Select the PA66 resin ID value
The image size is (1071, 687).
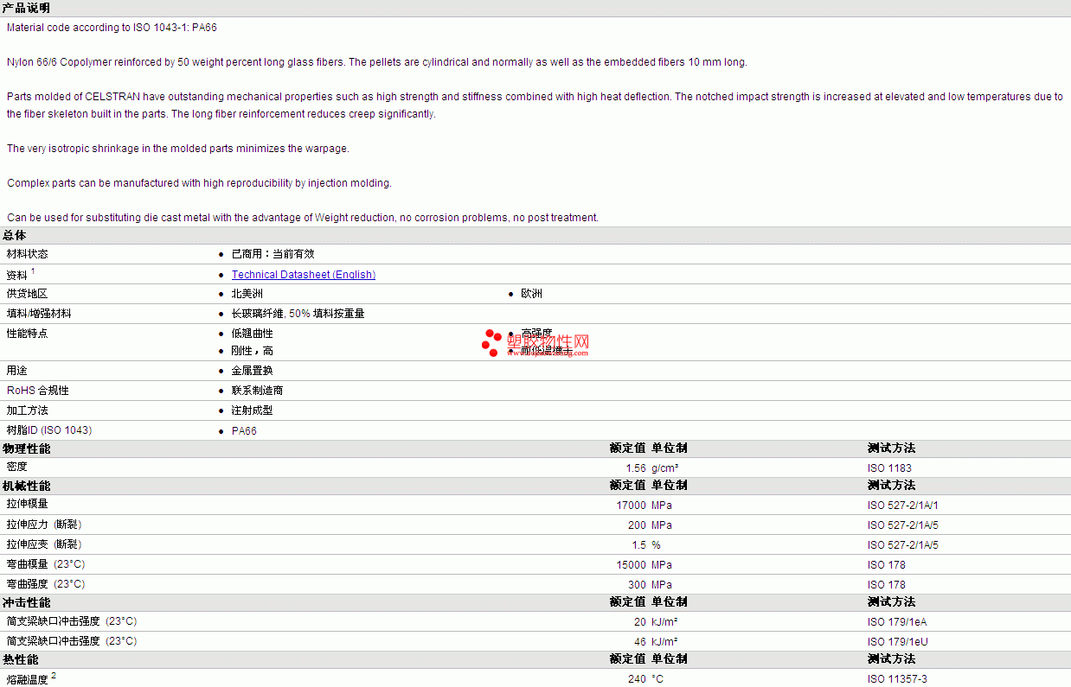244,430
